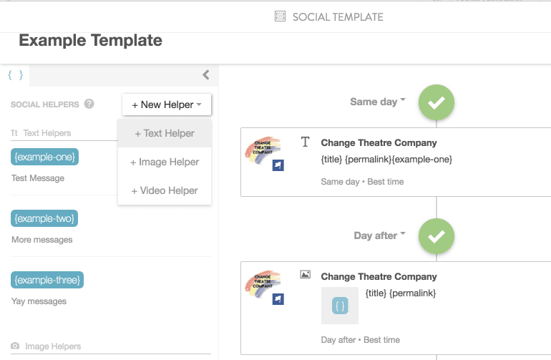Select Text Helper from the menu
The width and height of the screenshot is (551, 360).
(165, 133)
